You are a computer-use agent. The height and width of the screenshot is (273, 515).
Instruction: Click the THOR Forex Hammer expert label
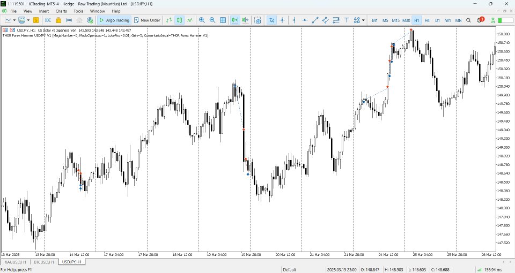click(x=105, y=35)
